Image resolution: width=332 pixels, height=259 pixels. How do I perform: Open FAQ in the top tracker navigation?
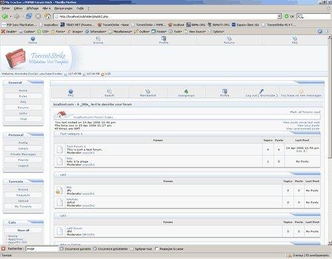pos(295,40)
